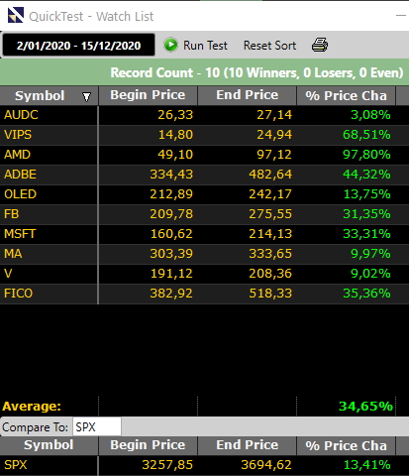Click the Reset Sort button
The height and width of the screenshot is (476, 409).
[269, 46]
